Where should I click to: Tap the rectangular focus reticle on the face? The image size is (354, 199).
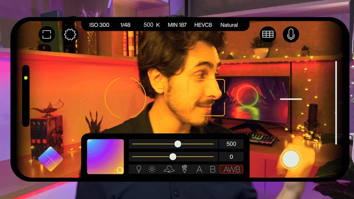coord(206,97)
